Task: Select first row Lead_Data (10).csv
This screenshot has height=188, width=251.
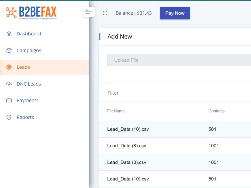Action: (175, 129)
